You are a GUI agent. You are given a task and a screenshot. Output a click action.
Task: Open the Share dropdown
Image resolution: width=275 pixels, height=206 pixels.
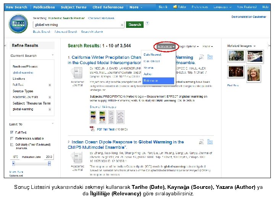point(207,47)
